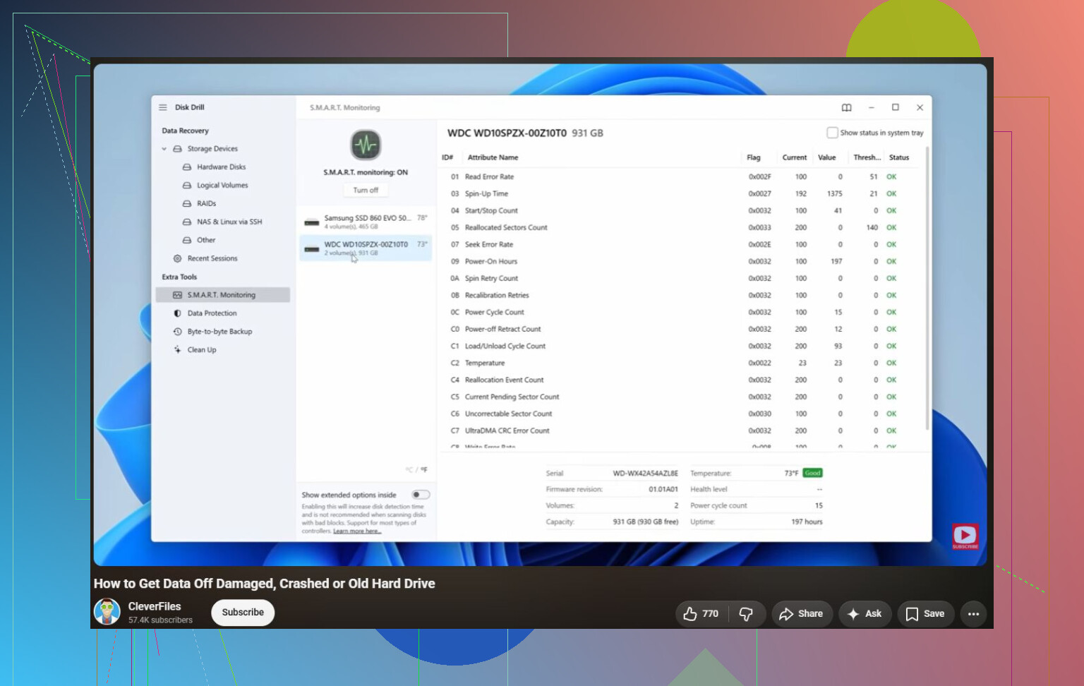Share the video
The height and width of the screenshot is (686, 1084).
point(802,614)
